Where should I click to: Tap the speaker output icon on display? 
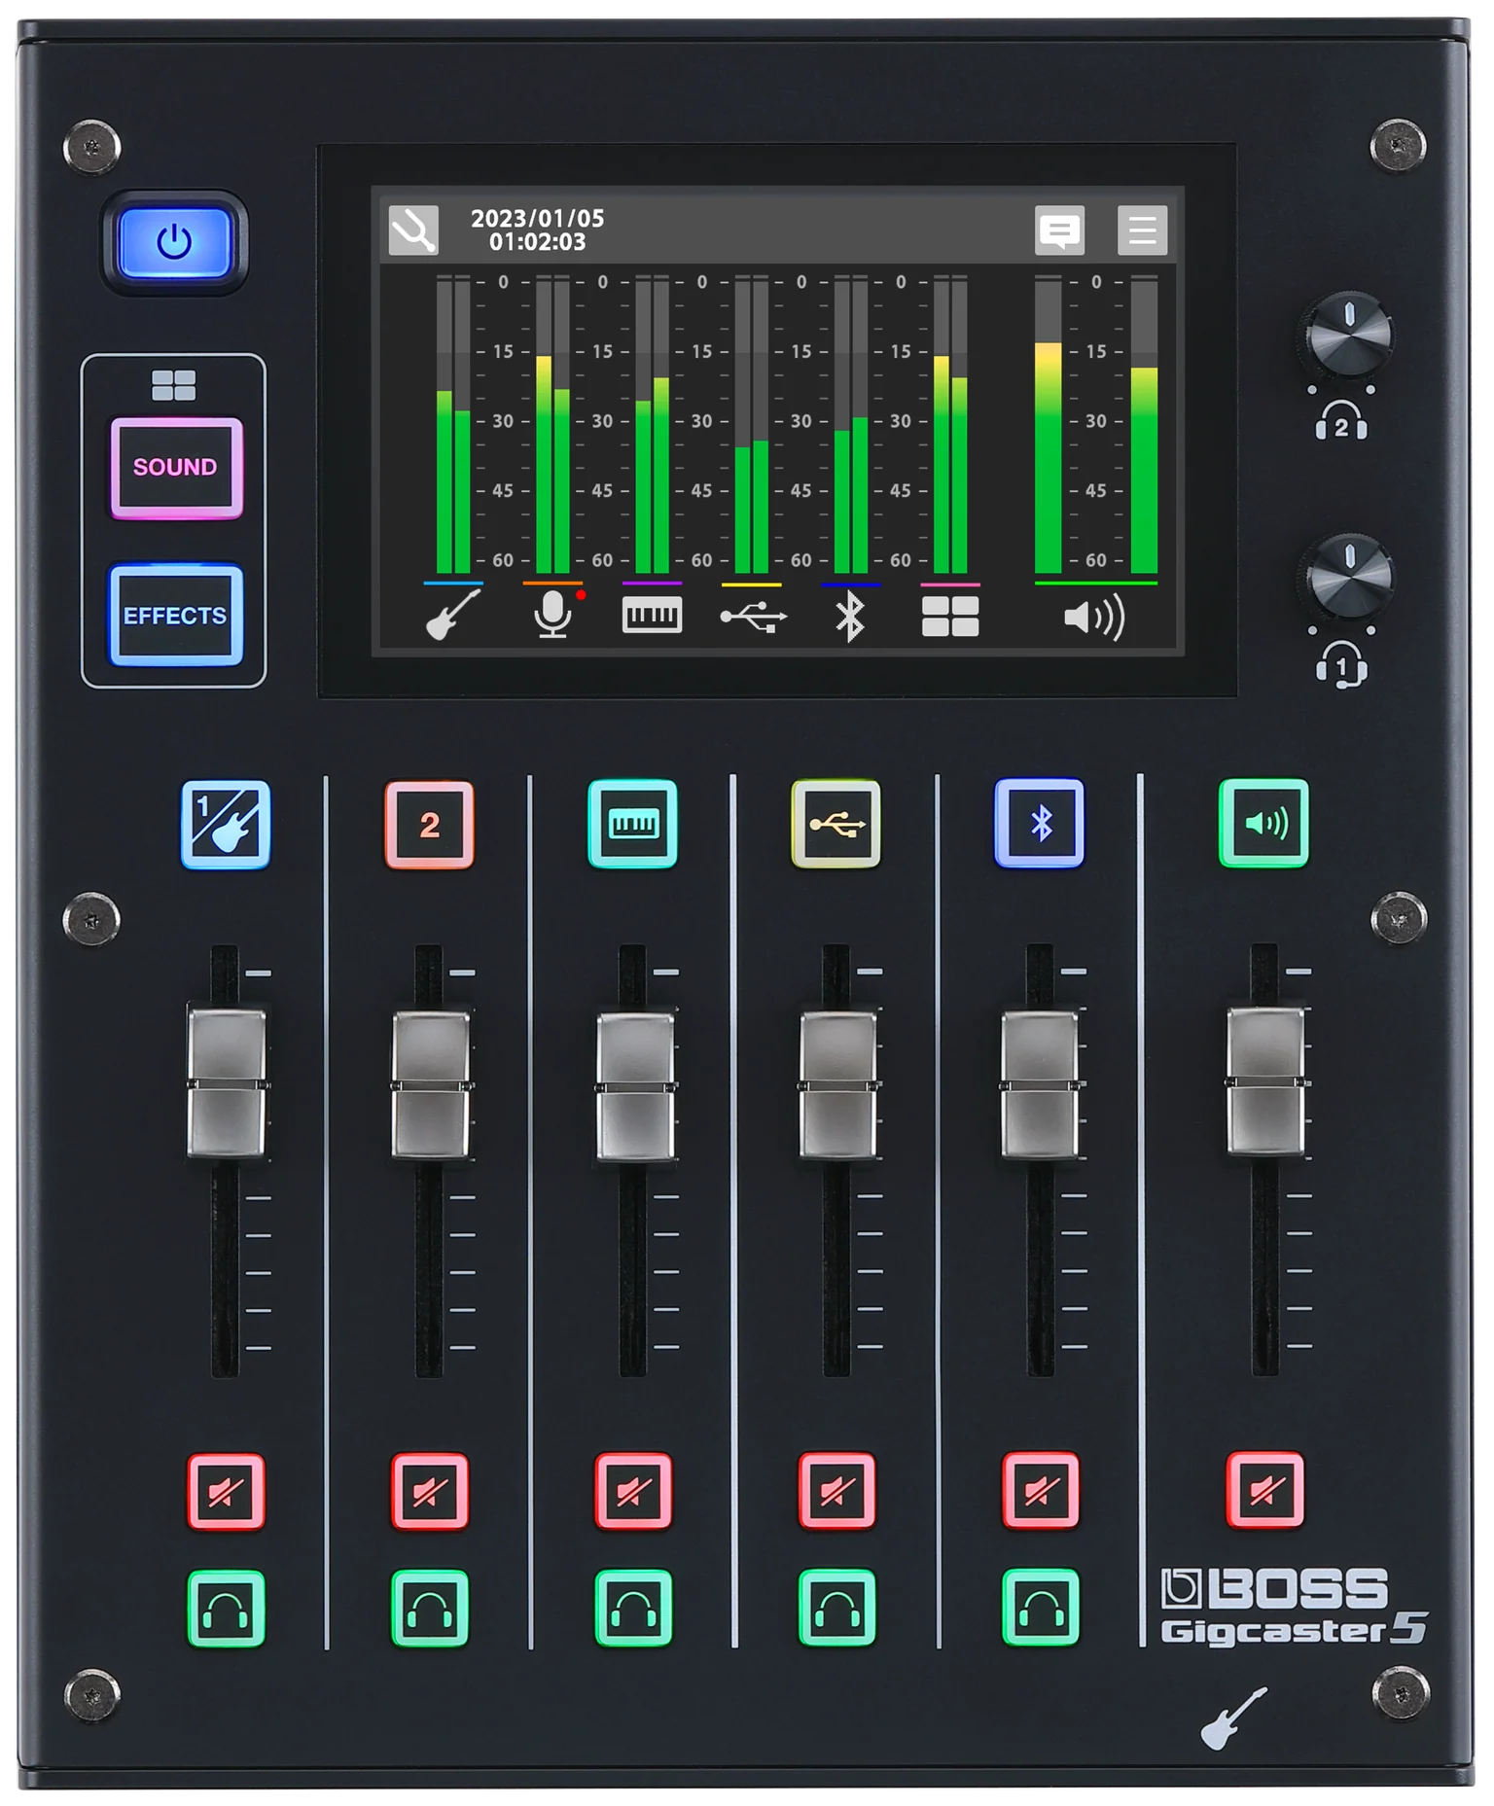pyautogui.click(x=1095, y=617)
